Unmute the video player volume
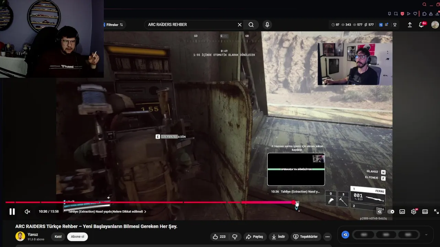The height and width of the screenshot is (247, 440). (x=27, y=212)
